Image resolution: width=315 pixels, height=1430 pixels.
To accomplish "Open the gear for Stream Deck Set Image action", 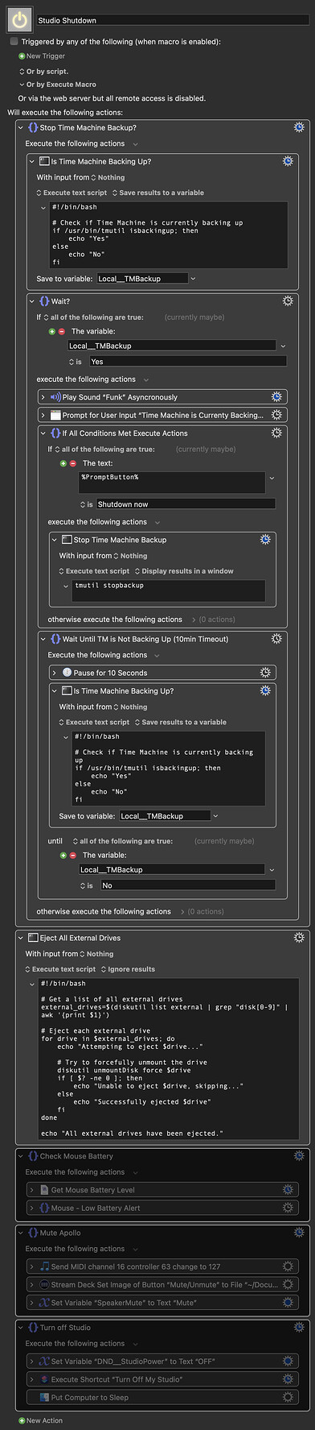I will pyautogui.click(x=288, y=1284).
